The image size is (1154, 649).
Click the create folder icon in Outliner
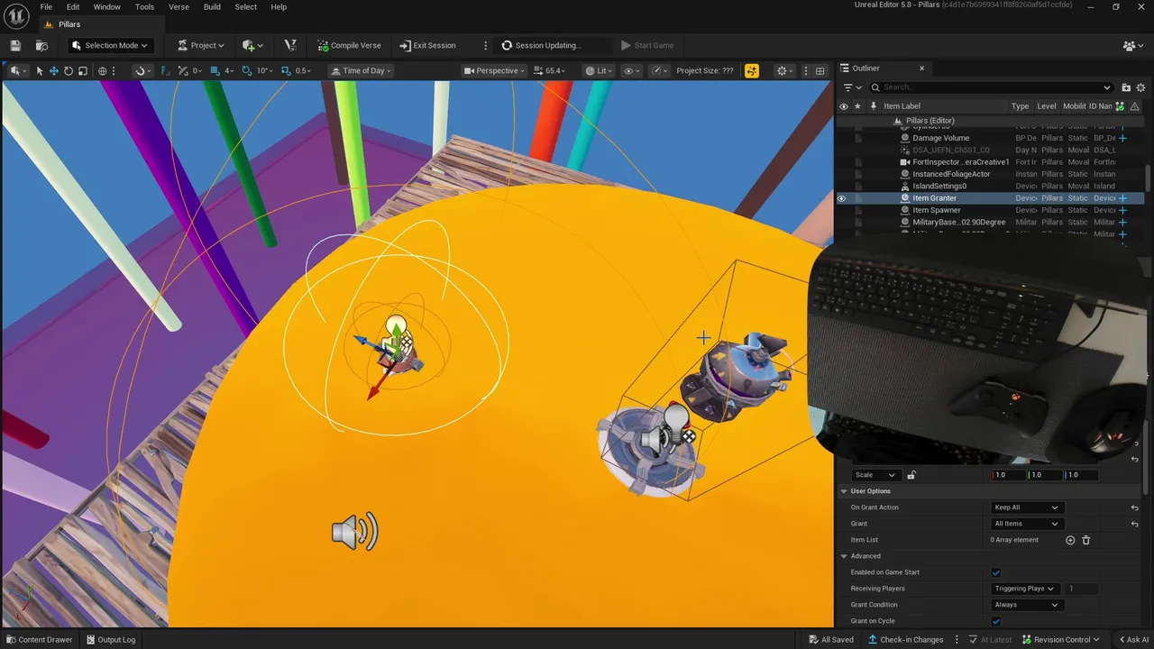point(1126,87)
